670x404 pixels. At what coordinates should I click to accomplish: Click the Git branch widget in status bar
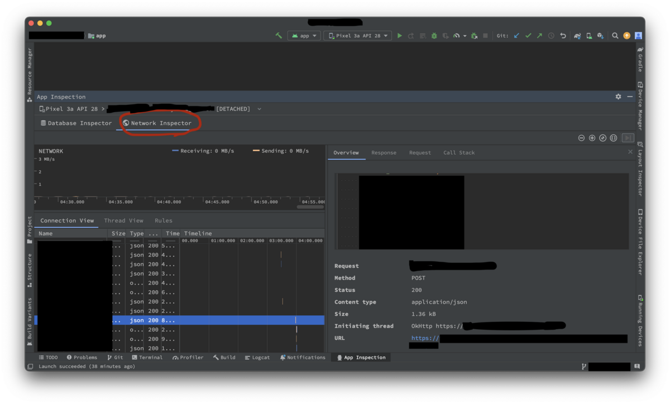click(x=606, y=367)
